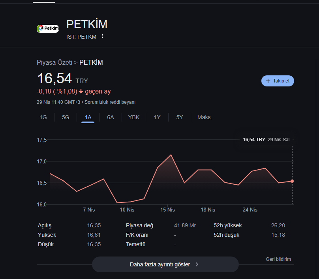319x279 pixels.
Task: Click the 16,54 current price value
Action: pyautogui.click(x=54, y=78)
